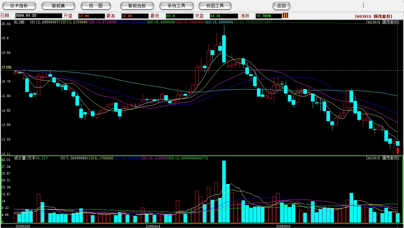404x228 pixels.
Task: Click the latest cyan candlestick at the chart's right end
Action: [398, 143]
